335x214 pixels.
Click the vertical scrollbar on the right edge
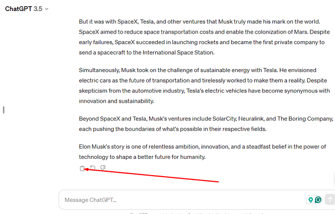(333, 96)
